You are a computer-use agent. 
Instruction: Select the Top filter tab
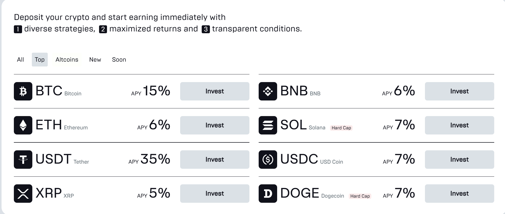[x=40, y=60]
